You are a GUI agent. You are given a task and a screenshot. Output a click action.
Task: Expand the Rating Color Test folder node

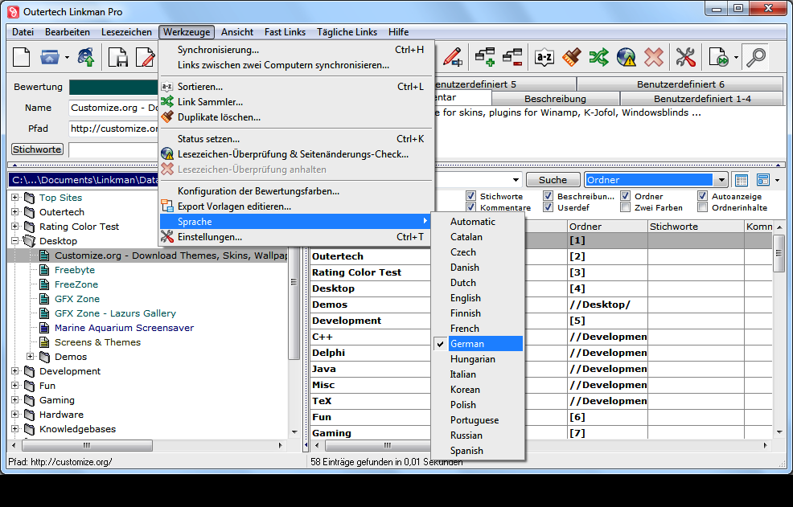[14, 227]
